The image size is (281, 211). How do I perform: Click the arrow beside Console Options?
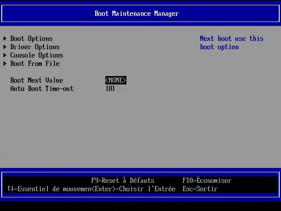coord(5,55)
